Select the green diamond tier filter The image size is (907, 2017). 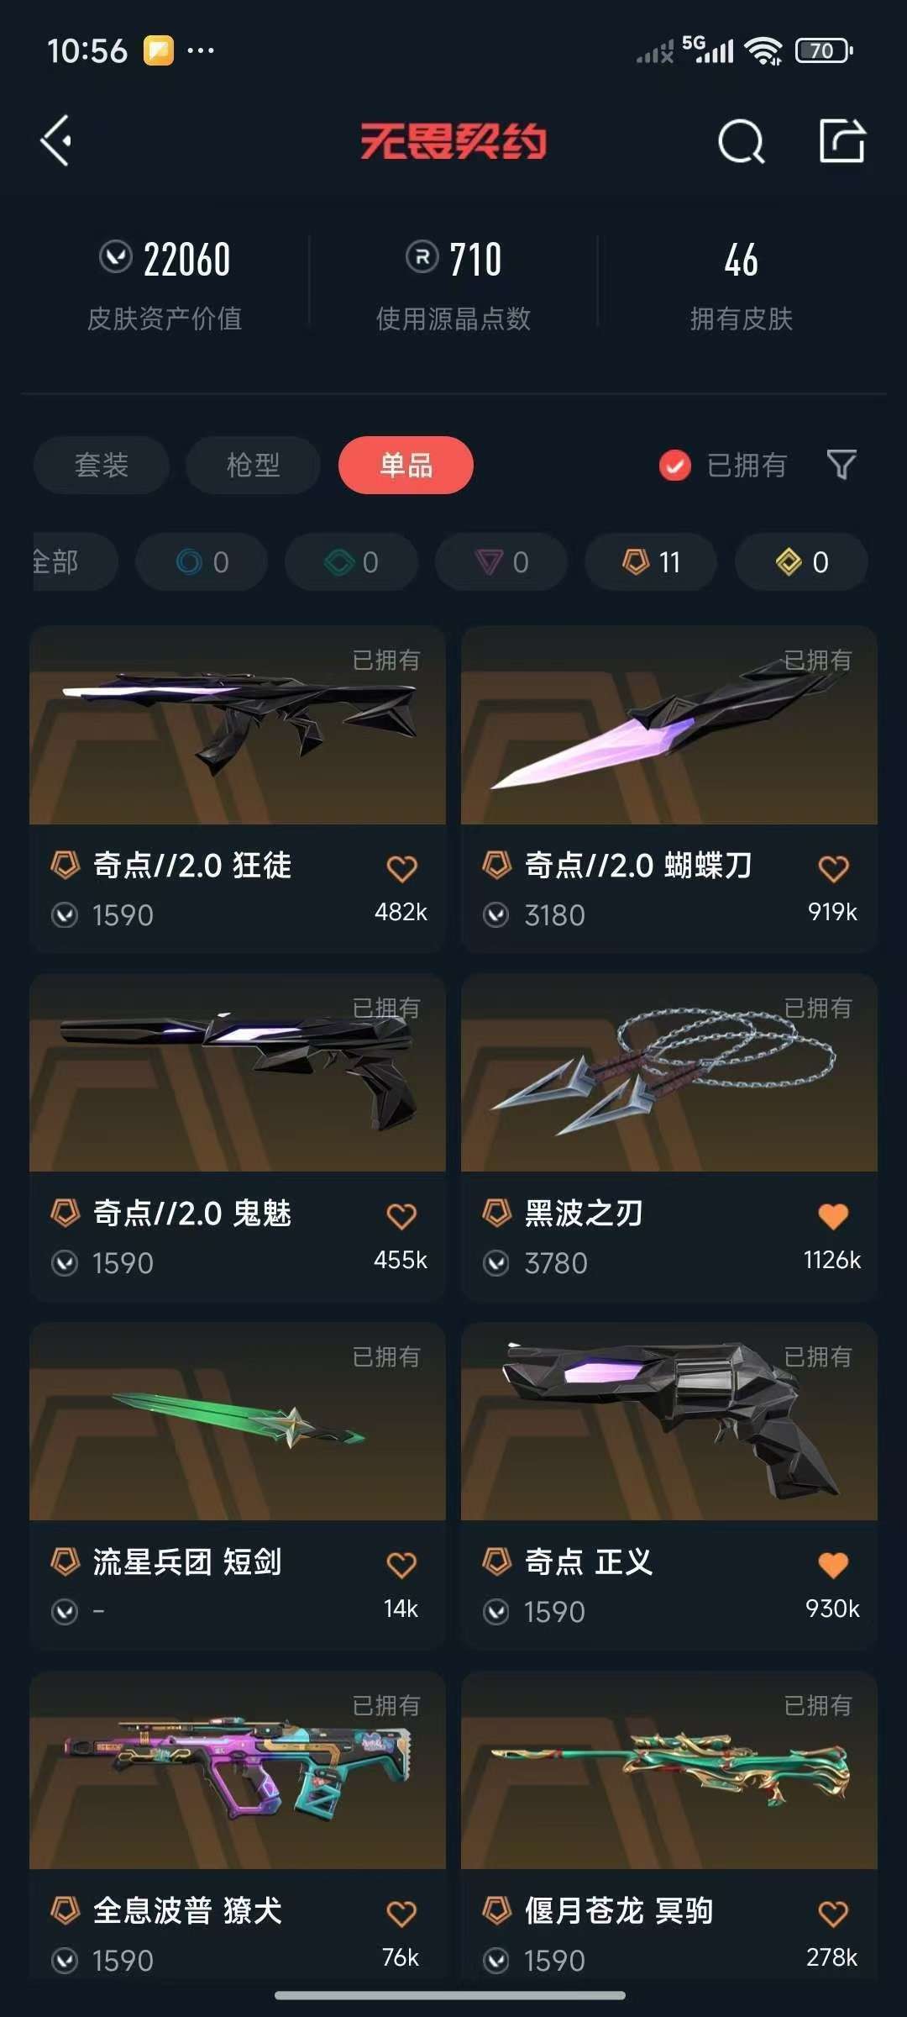pos(351,561)
